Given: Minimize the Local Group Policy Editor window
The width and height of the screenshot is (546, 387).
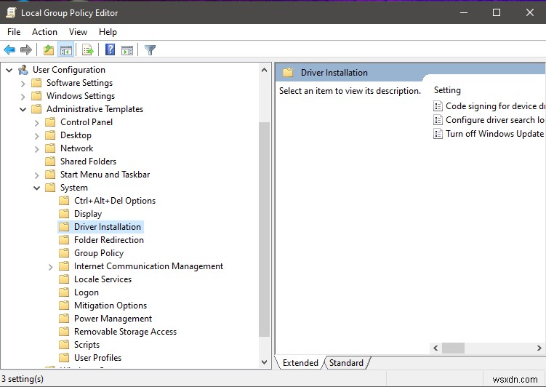Looking at the screenshot, I should (464, 13).
